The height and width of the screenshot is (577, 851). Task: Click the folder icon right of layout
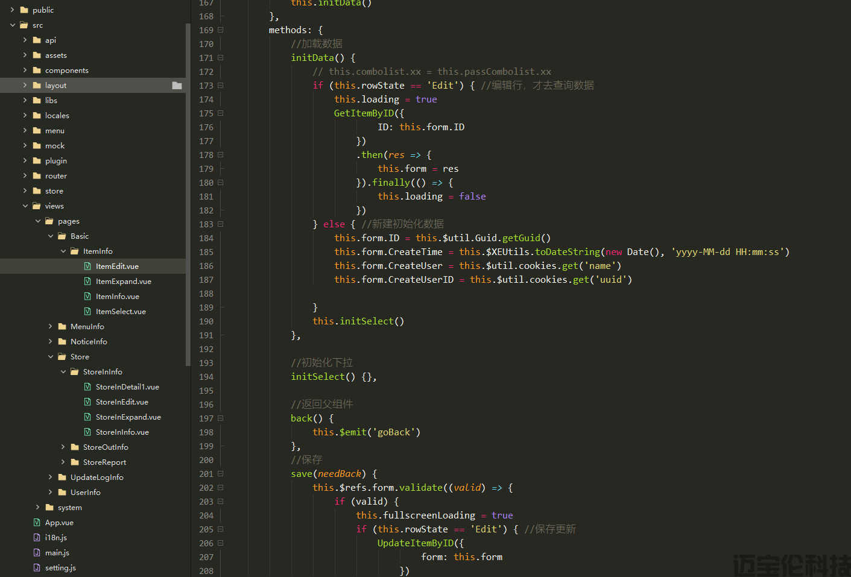(x=177, y=85)
